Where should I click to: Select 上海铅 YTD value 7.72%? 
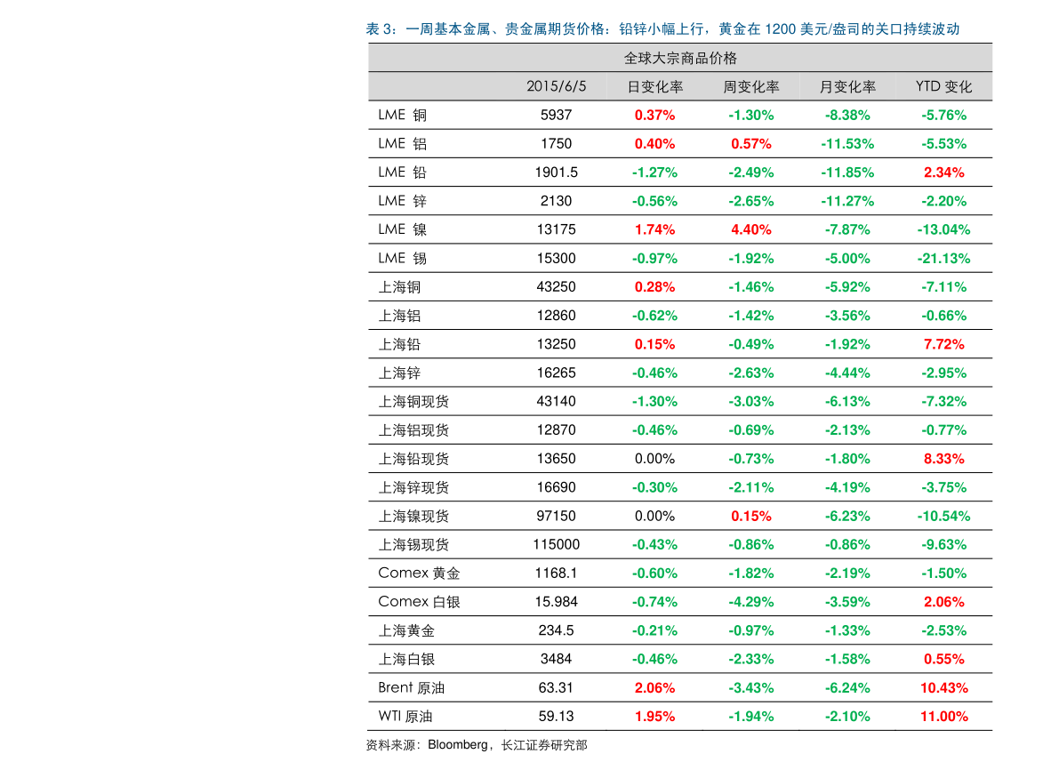click(943, 344)
